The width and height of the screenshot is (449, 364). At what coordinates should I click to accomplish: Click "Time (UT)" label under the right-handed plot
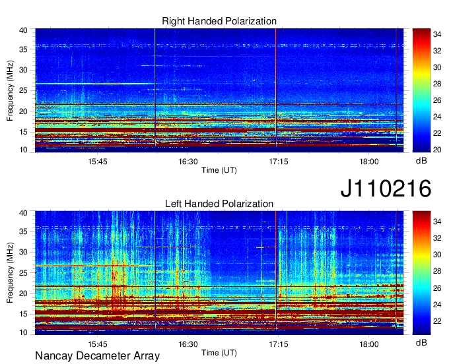[x=219, y=170]
